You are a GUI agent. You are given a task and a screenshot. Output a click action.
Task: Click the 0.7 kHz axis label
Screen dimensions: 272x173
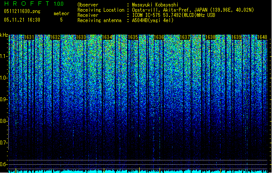pyautogui.click(x=4, y=143)
